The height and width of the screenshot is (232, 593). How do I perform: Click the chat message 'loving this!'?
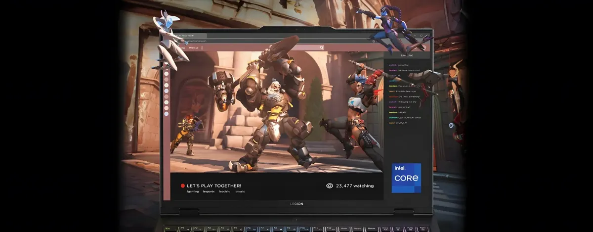403,65
